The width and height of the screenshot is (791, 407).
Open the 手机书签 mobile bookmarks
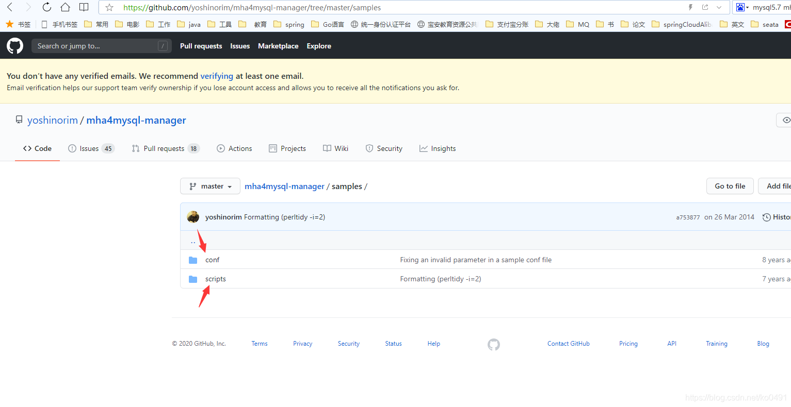click(59, 24)
